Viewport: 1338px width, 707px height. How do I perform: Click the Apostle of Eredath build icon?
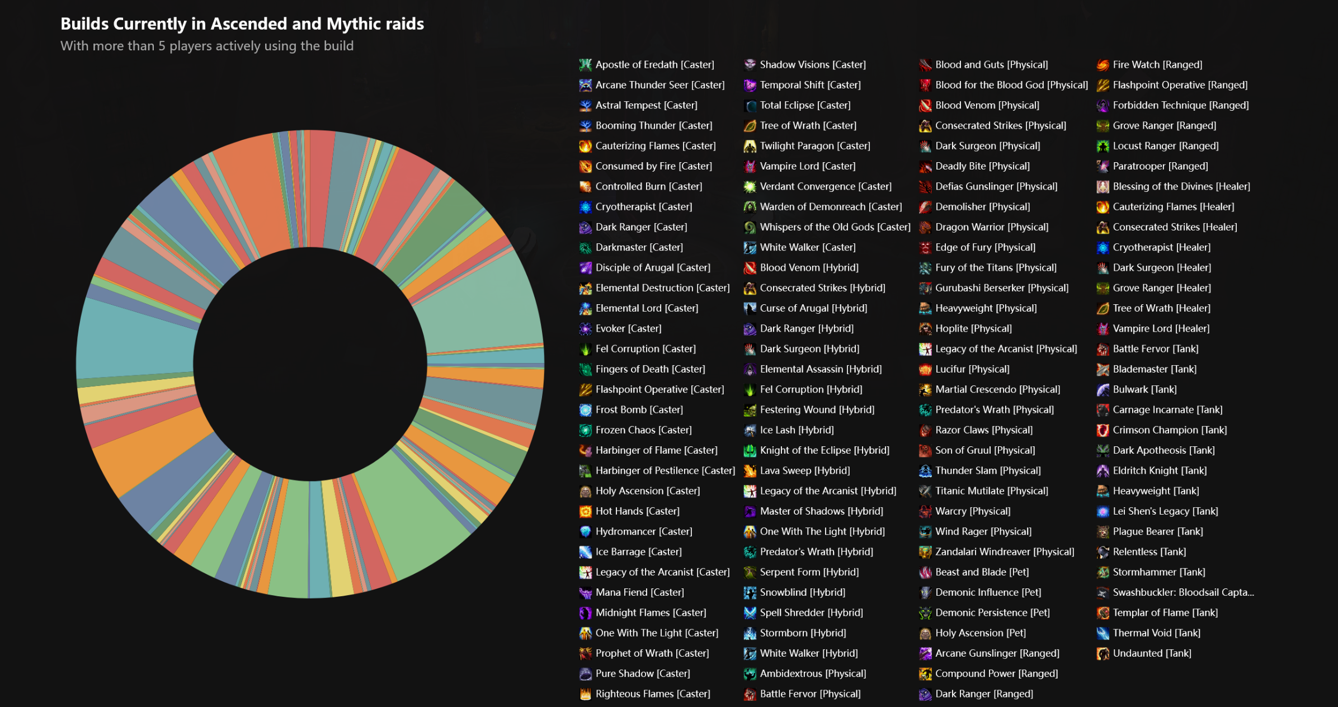(x=585, y=65)
